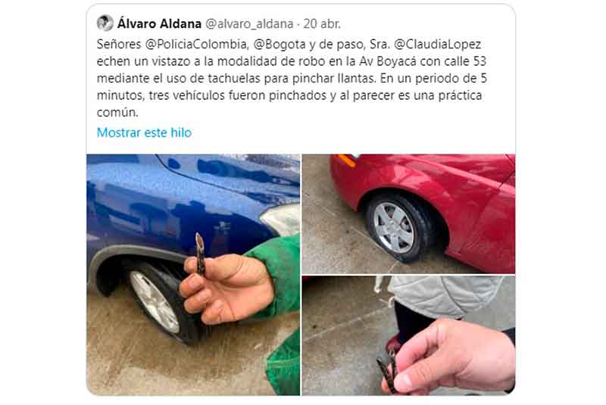The width and height of the screenshot is (606, 405).
Task: Open the blue car photo
Action: coord(193,275)
